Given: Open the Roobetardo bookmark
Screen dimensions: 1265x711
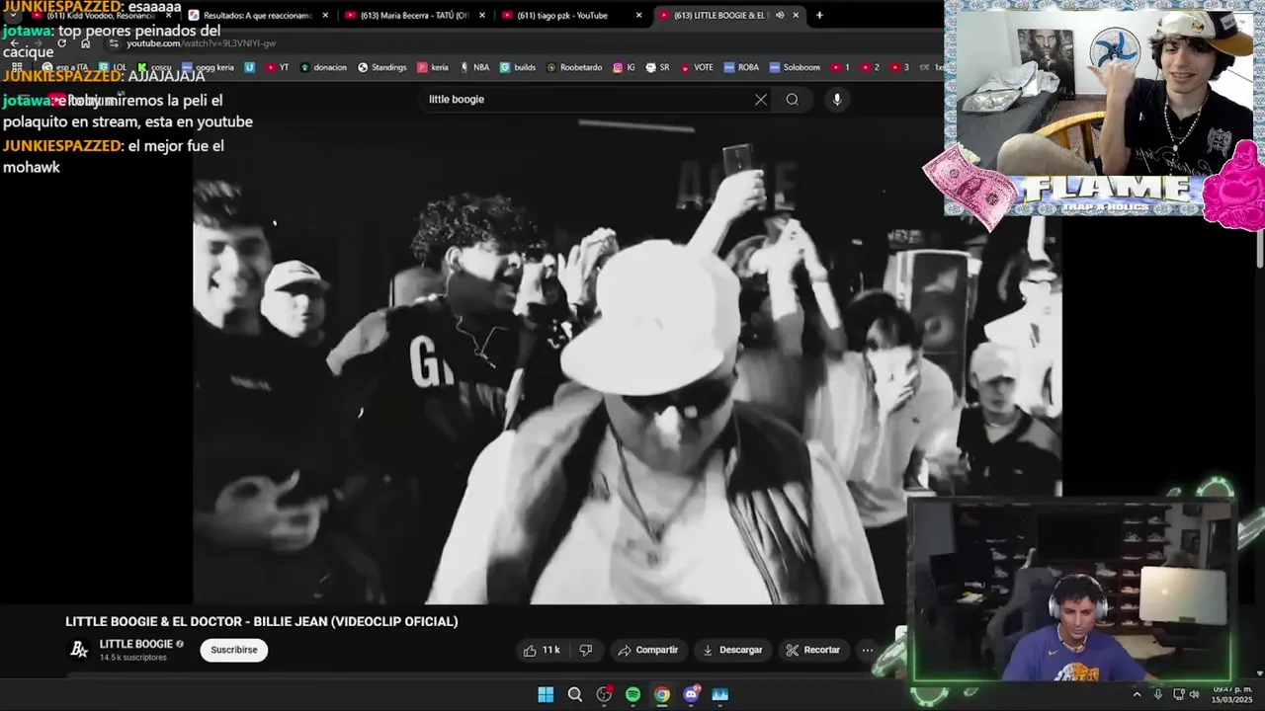Looking at the screenshot, I should click(x=574, y=67).
